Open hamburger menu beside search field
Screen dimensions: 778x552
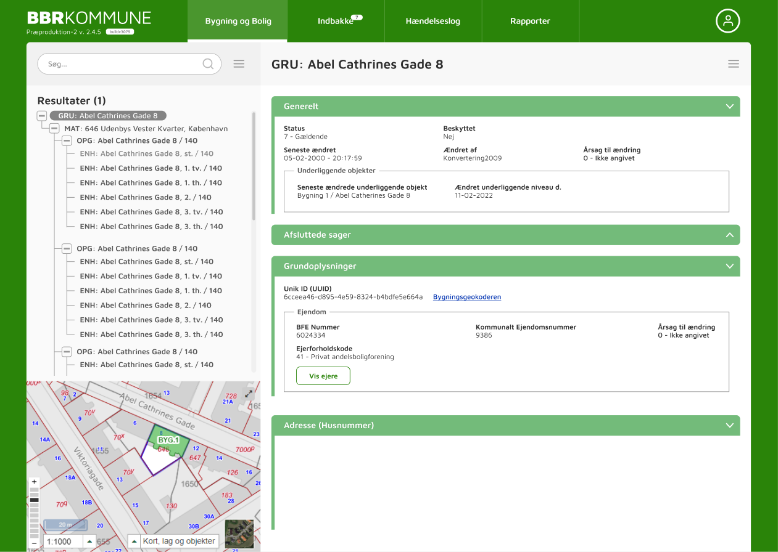click(239, 64)
